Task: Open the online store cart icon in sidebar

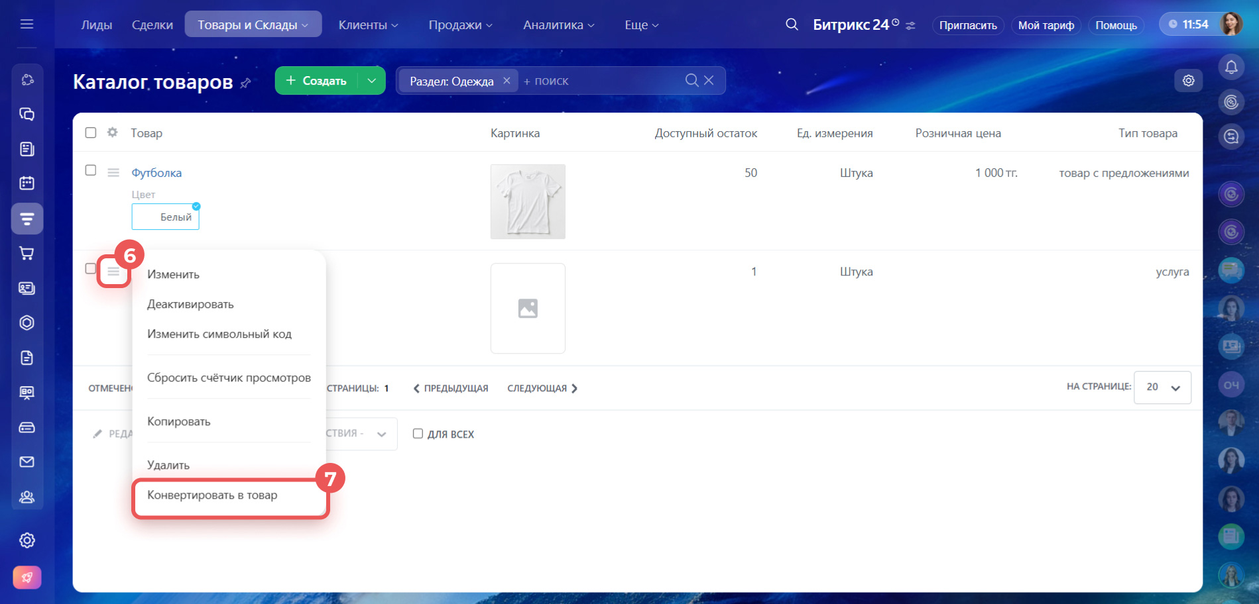Action: [27, 253]
